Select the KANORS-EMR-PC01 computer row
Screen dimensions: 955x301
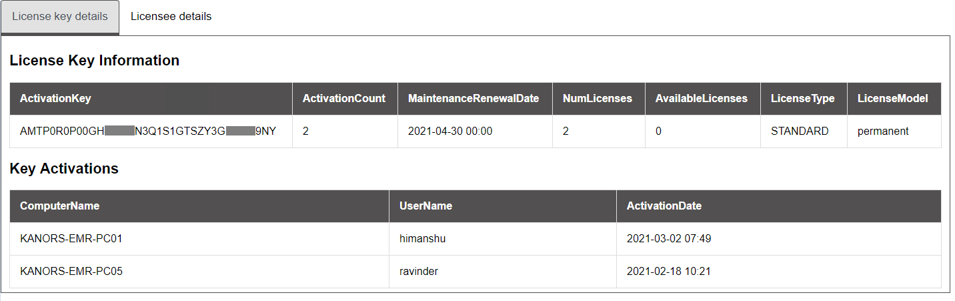tap(475, 239)
